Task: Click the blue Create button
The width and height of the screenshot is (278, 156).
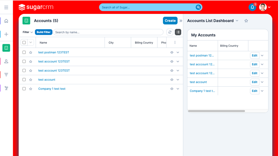Action: [x=170, y=21]
